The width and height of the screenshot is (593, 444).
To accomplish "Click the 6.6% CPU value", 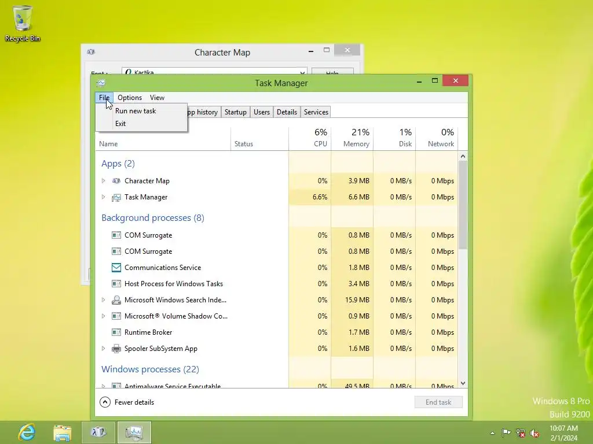I will click(x=320, y=197).
